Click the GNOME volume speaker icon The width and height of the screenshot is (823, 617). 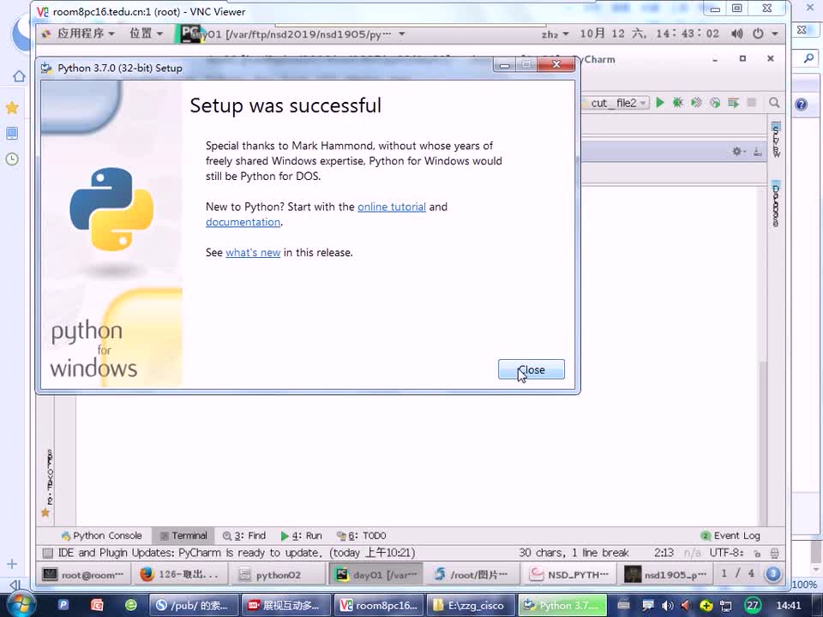pos(737,33)
